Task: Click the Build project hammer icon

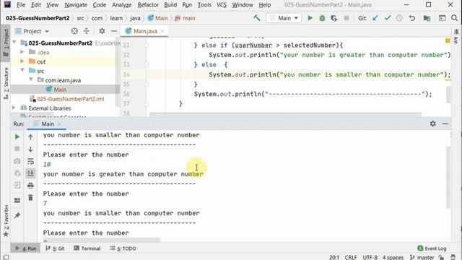Action: [x=257, y=18]
